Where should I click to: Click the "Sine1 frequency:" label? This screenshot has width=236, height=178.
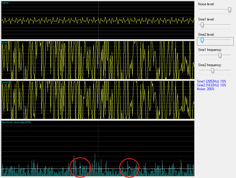click(x=210, y=50)
